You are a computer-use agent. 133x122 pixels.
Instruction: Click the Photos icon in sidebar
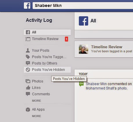click(x=28, y=81)
